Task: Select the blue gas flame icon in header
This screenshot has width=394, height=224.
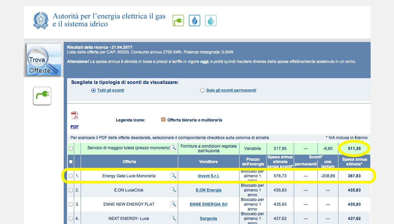Action: click(194, 21)
